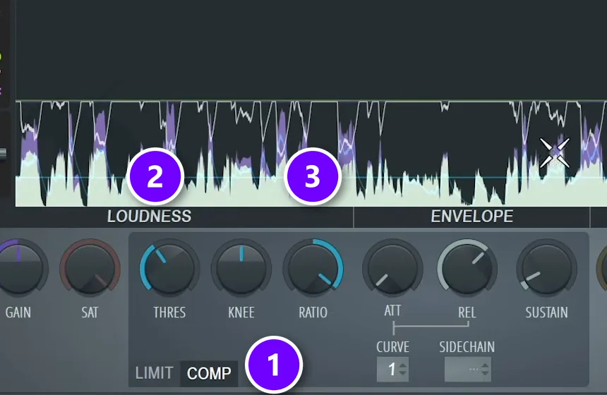Click the SAT saturation knob

[90, 269]
